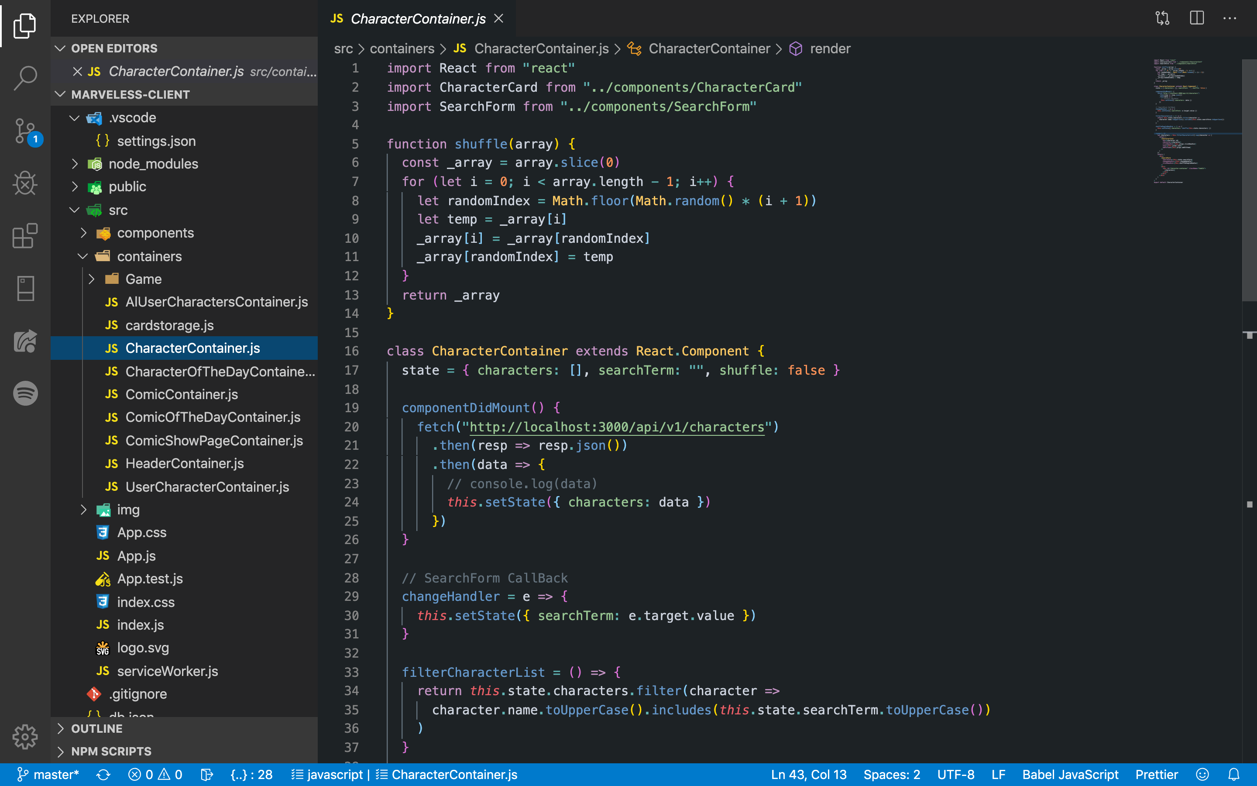1257x786 pixels.
Task: Select the CharacterContainer.js editor tab
Action: pos(417,19)
